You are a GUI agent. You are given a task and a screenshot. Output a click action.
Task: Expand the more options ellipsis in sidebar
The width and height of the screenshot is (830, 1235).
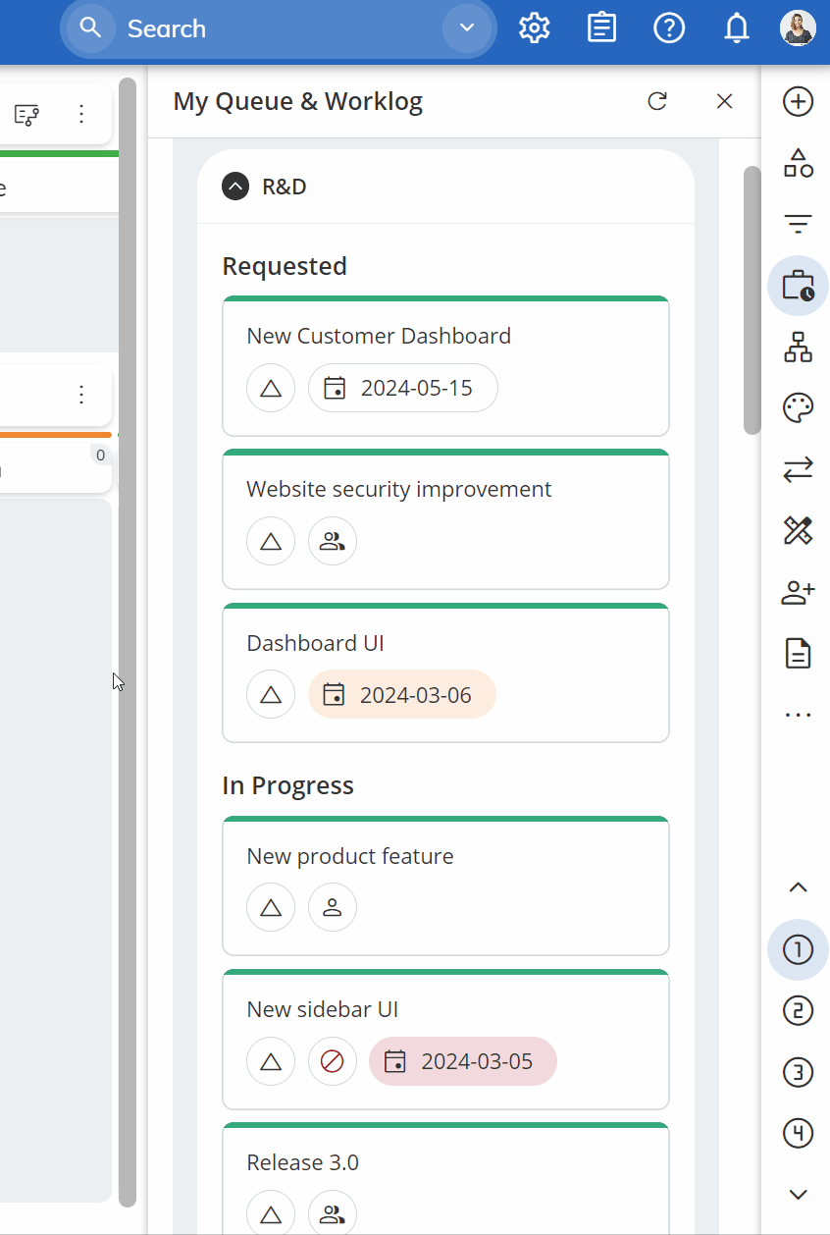click(798, 714)
